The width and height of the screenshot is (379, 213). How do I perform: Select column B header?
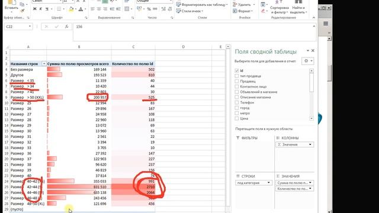pos(79,47)
